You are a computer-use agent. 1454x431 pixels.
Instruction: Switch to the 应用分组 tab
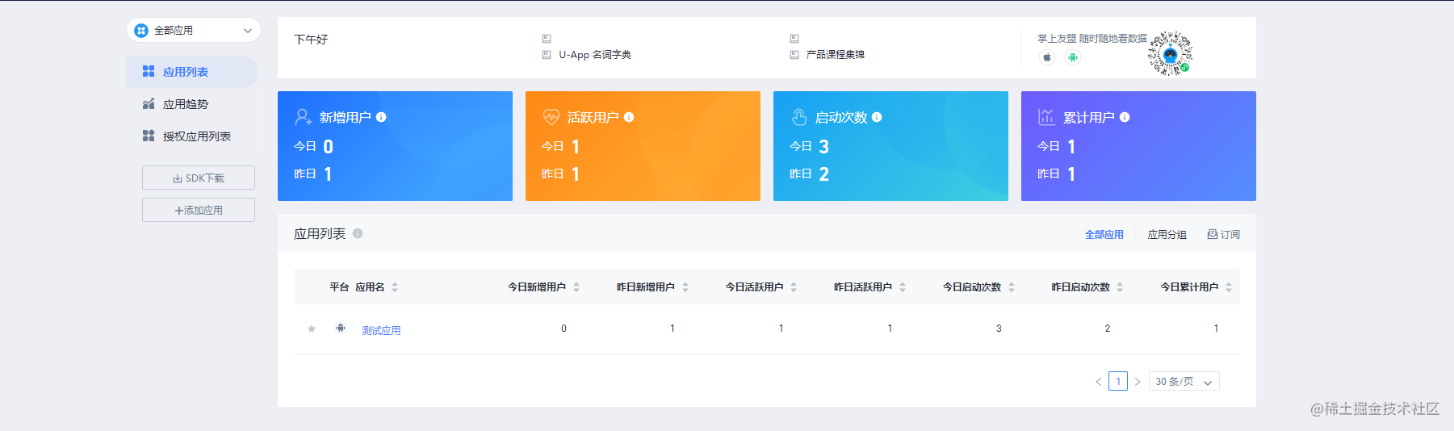tap(1167, 235)
